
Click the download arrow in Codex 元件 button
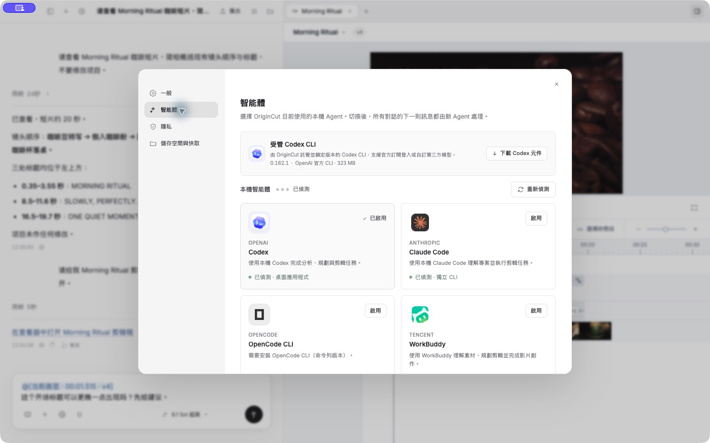(x=495, y=154)
